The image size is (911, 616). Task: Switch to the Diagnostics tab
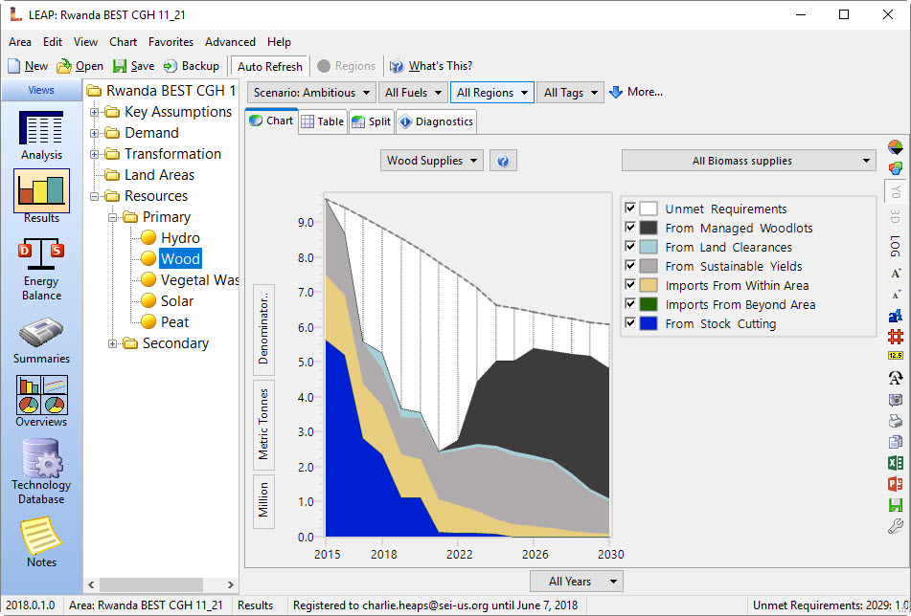436,121
